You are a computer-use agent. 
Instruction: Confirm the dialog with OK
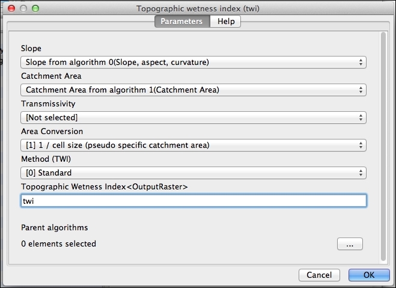tap(368, 275)
